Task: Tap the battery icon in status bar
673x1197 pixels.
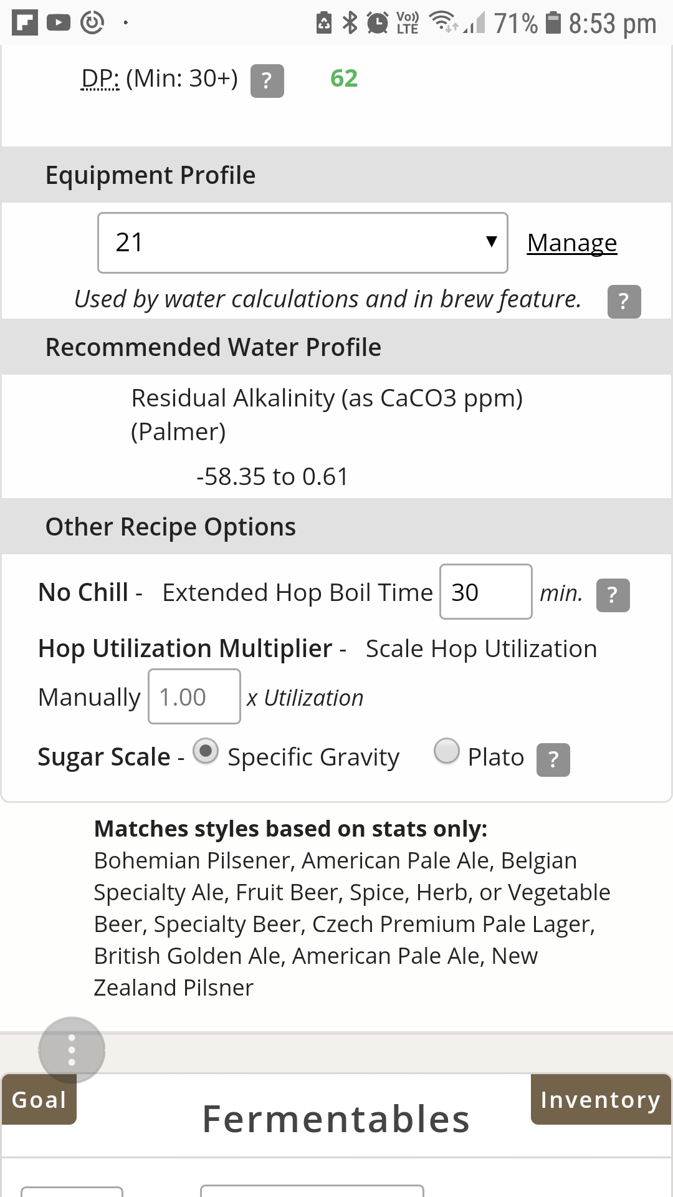Action: pos(553,22)
